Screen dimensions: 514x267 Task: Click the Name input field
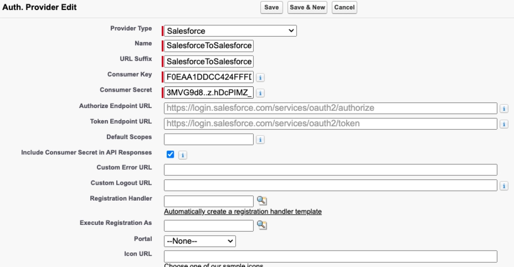click(x=208, y=46)
